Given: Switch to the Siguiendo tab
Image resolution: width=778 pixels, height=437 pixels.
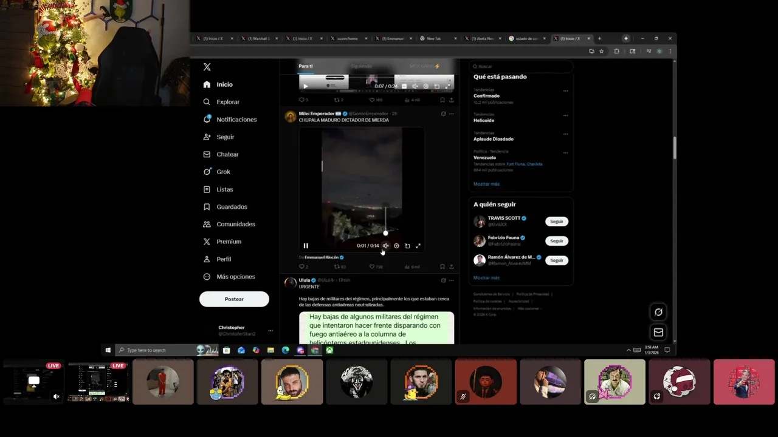Looking at the screenshot, I should coord(361,66).
